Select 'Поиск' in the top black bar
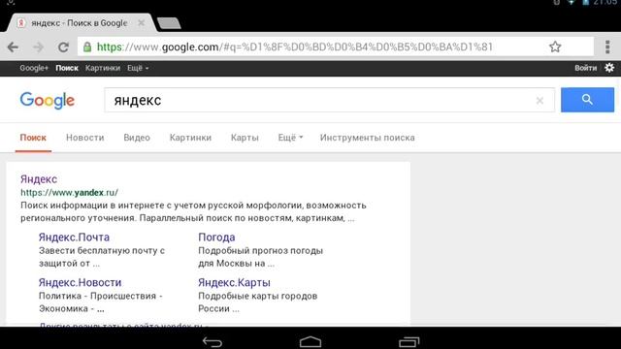The height and width of the screenshot is (349, 621). coord(67,68)
